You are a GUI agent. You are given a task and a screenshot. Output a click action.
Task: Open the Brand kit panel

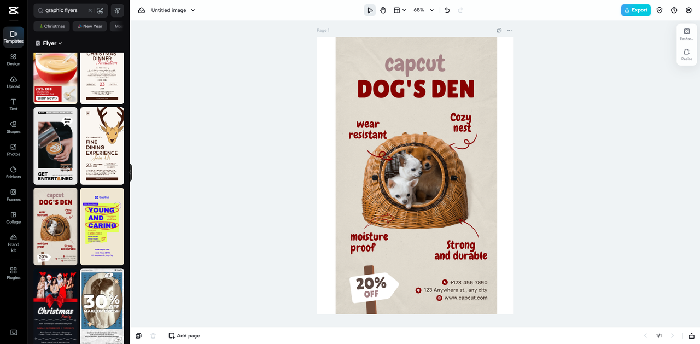coord(14,243)
